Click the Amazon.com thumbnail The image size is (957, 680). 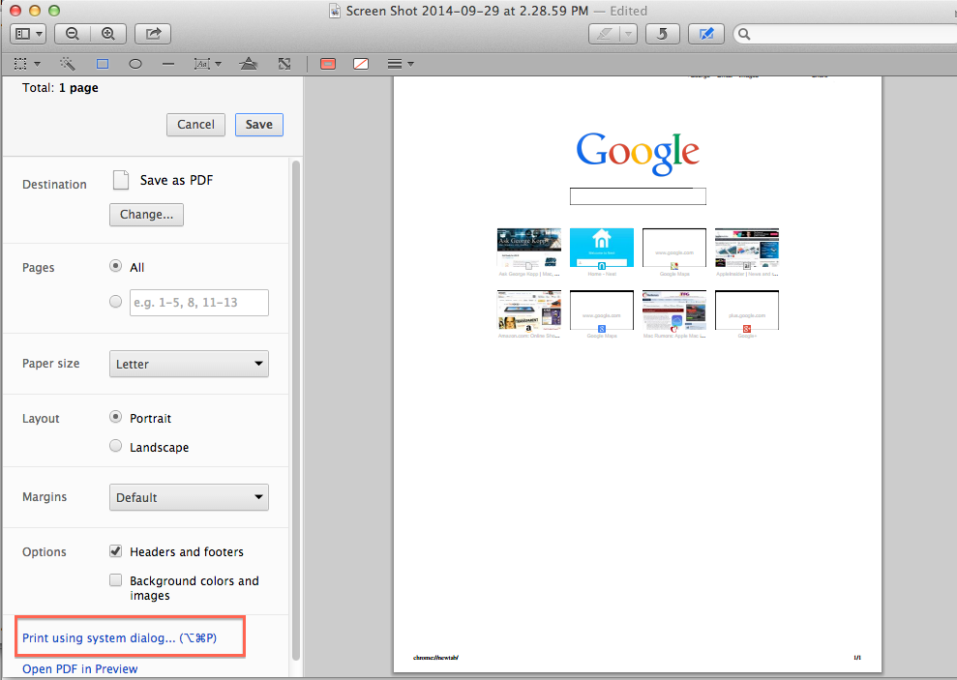[x=529, y=310]
